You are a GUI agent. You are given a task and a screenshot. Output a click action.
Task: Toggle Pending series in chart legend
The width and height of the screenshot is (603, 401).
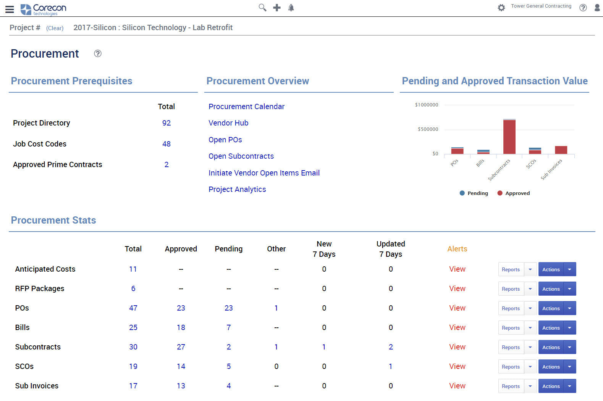pyautogui.click(x=474, y=193)
